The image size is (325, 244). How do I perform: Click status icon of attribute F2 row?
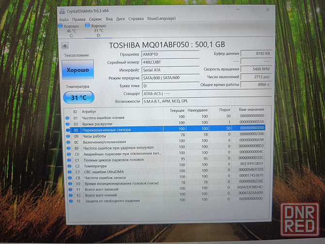pos(71,195)
